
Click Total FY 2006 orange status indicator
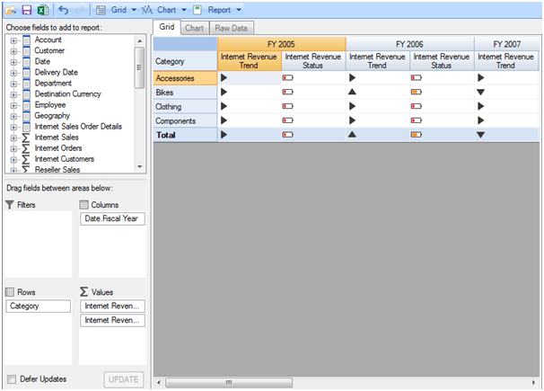click(416, 135)
